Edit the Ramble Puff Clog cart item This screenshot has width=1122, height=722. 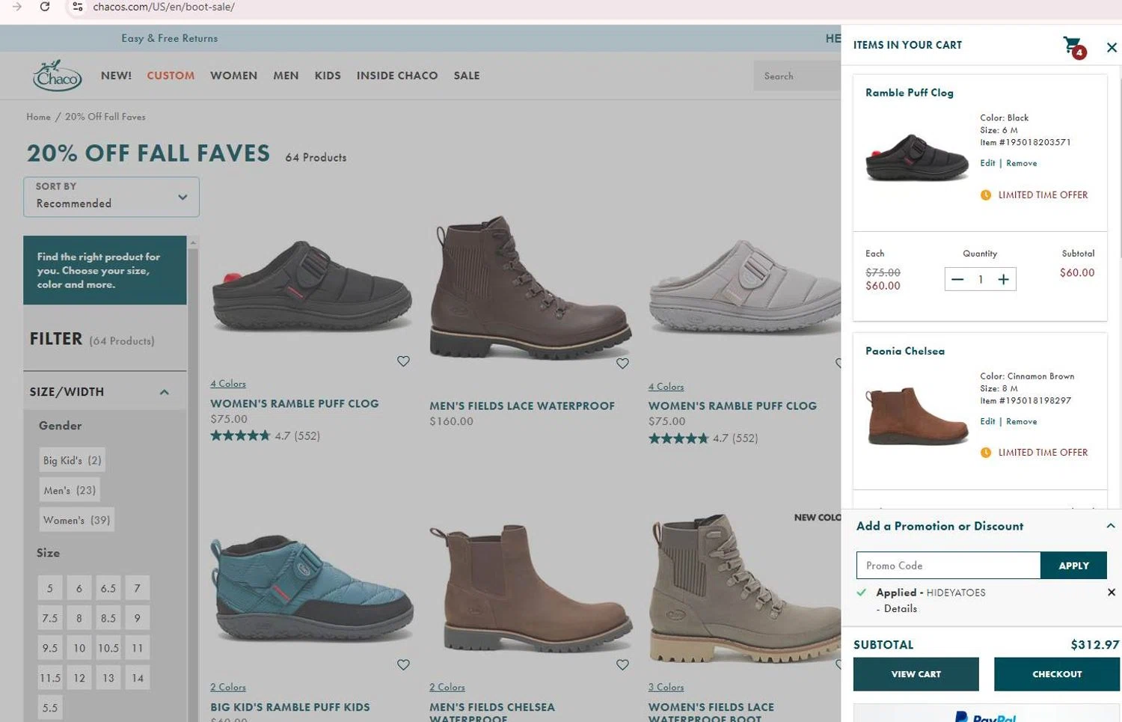coord(987,163)
